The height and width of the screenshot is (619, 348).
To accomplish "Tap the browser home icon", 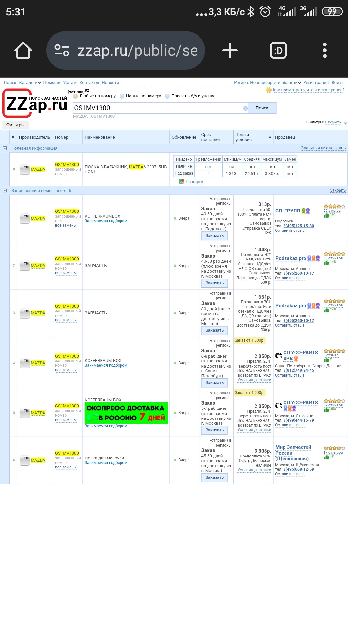I will (23, 51).
